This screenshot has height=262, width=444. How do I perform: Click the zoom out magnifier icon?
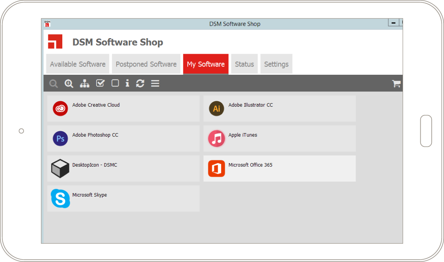point(53,83)
